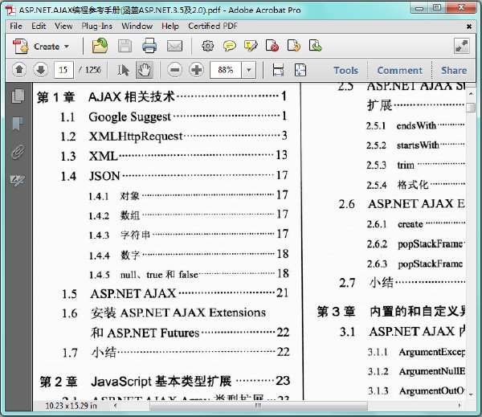Click the '1.1 Google Suggest' contents entry
Image resolution: width=482 pixels, height=417 pixels.
click(x=174, y=117)
